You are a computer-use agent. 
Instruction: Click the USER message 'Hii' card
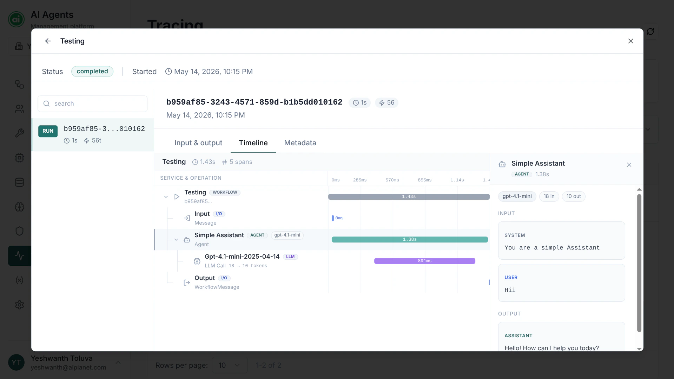pyautogui.click(x=561, y=283)
